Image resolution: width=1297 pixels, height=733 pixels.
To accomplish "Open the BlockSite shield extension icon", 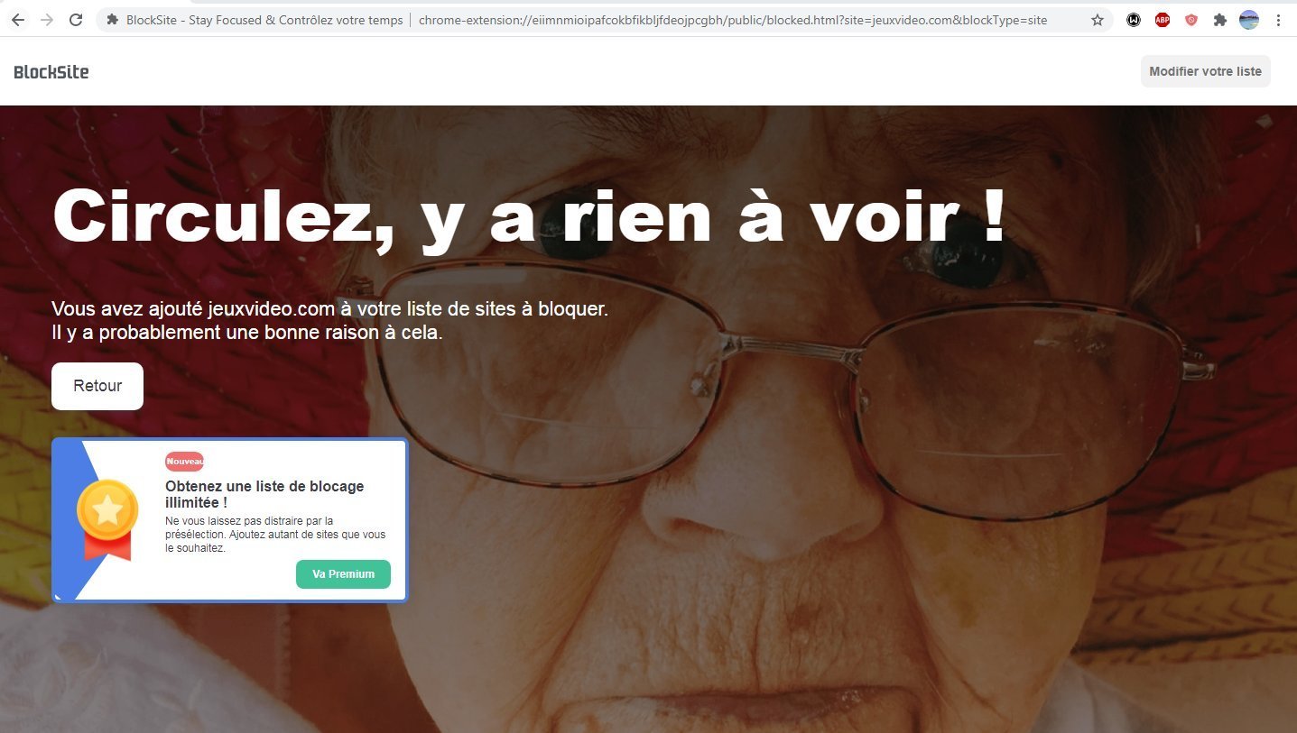I will point(1191,20).
